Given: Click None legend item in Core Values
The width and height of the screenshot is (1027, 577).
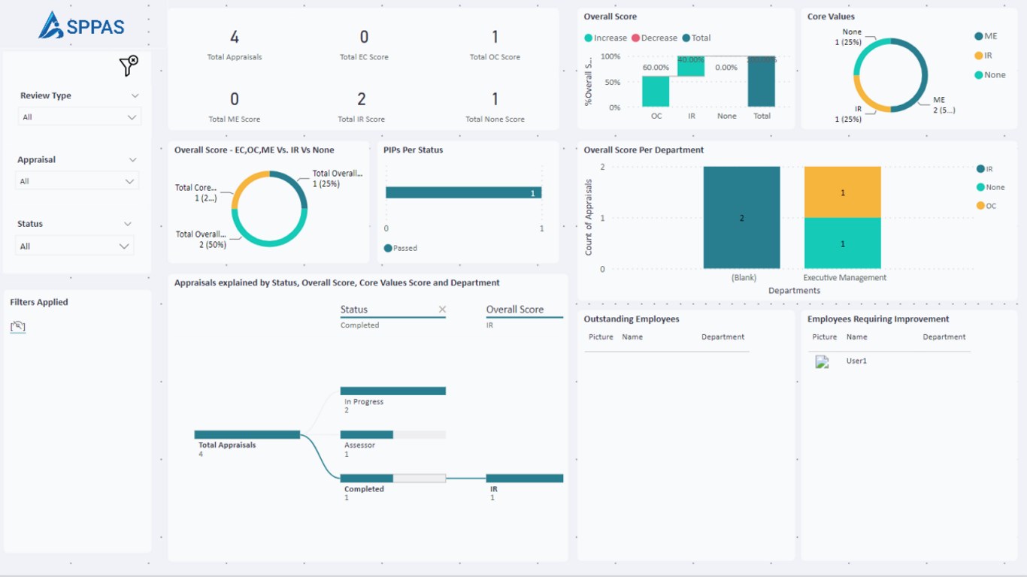Looking at the screenshot, I should click(990, 75).
